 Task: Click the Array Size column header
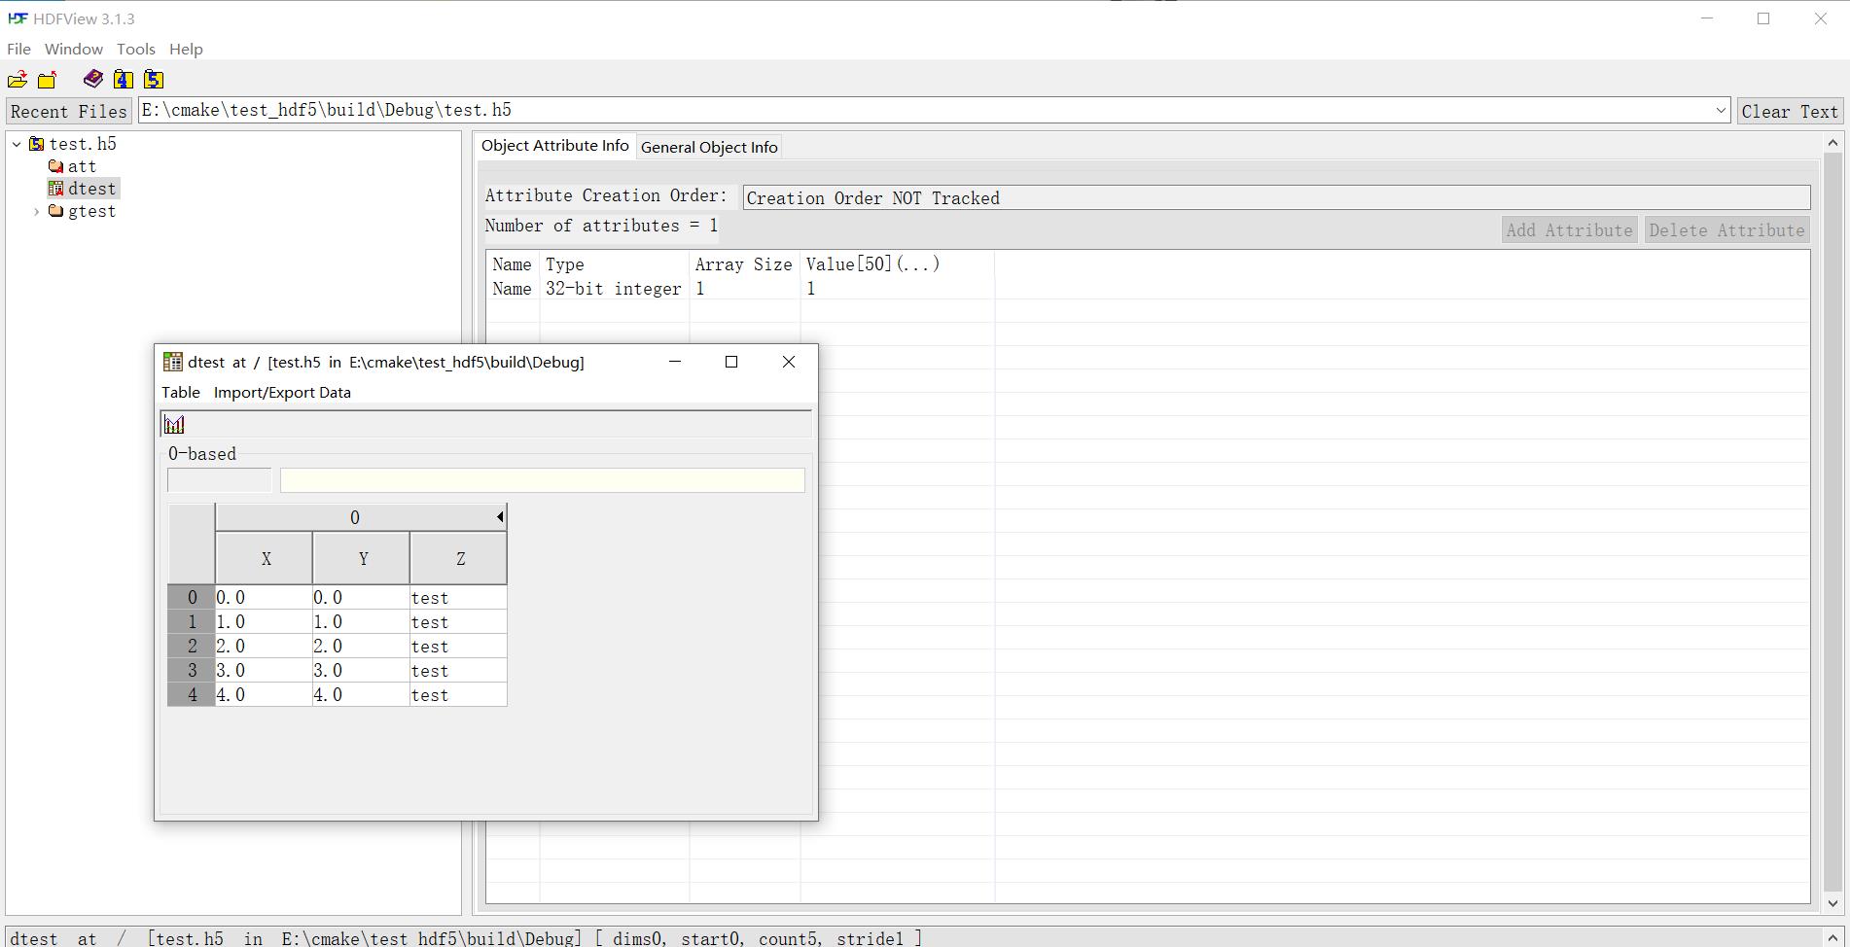click(x=744, y=264)
